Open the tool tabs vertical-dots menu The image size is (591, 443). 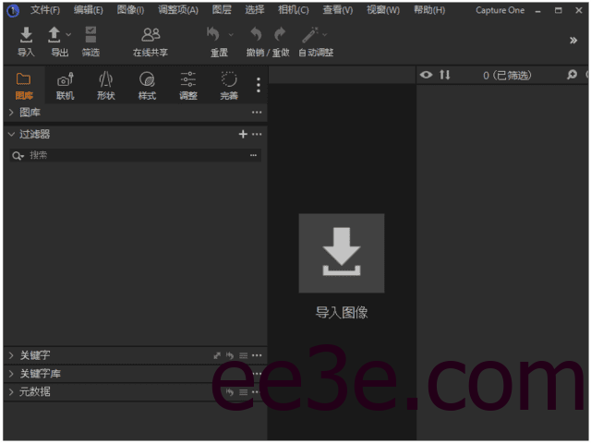(x=259, y=85)
